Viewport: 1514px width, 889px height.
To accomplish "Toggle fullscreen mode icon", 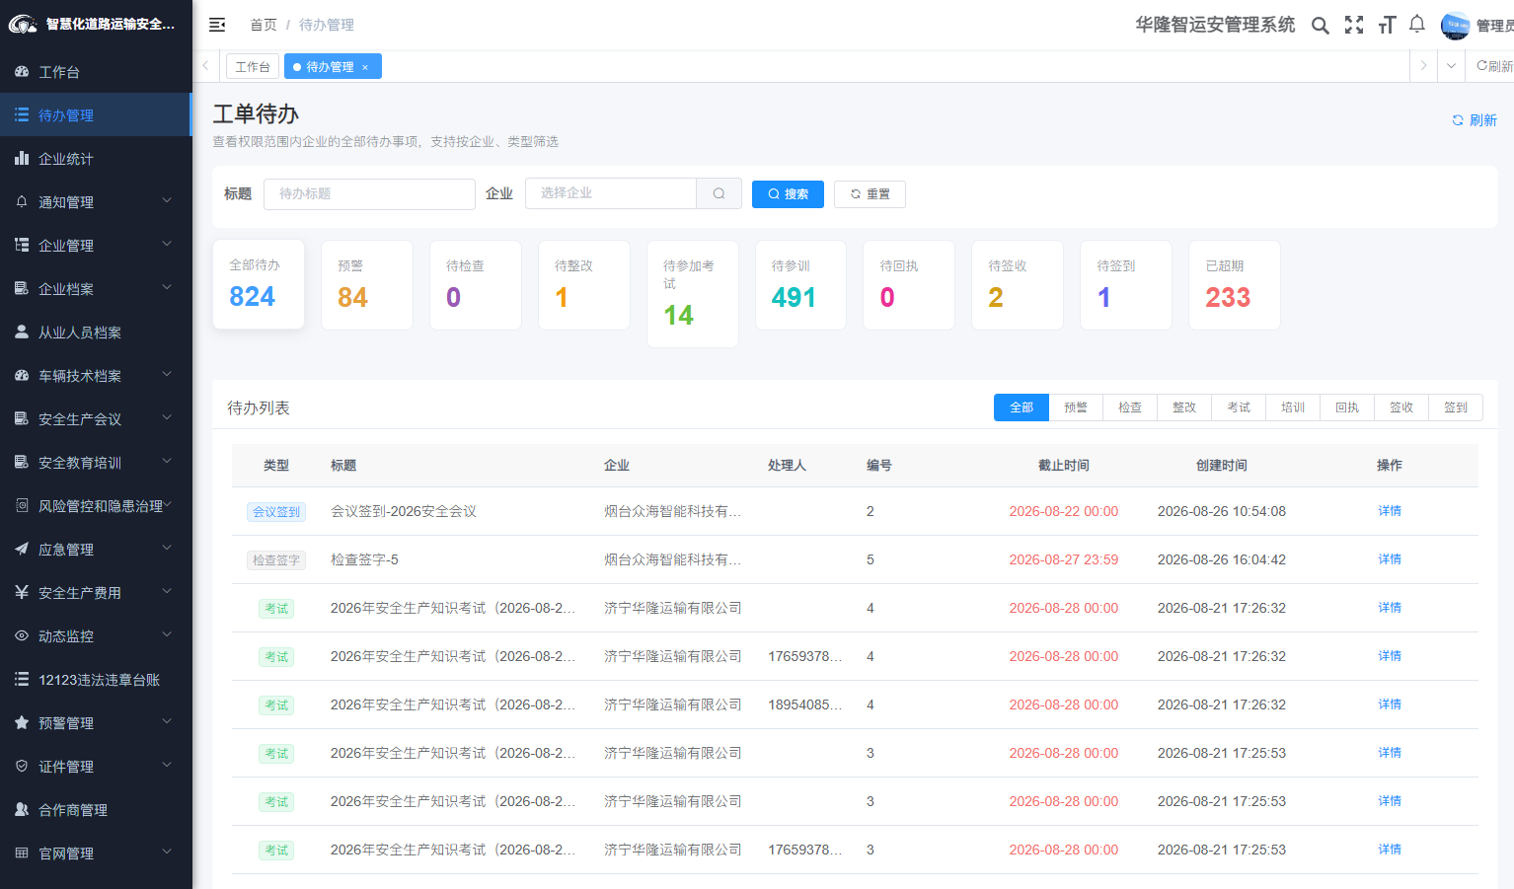I will (1354, 26).
